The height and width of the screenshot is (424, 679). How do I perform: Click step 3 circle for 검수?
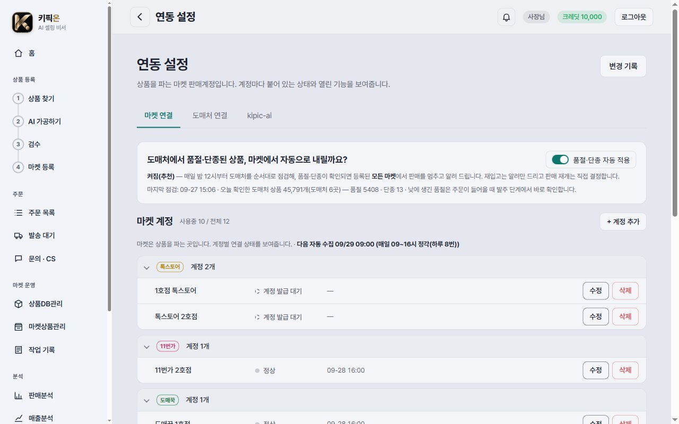19,144
